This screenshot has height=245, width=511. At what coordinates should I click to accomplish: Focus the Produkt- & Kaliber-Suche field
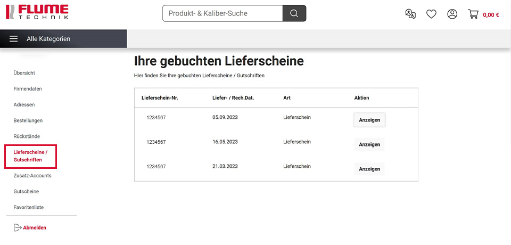222,13
